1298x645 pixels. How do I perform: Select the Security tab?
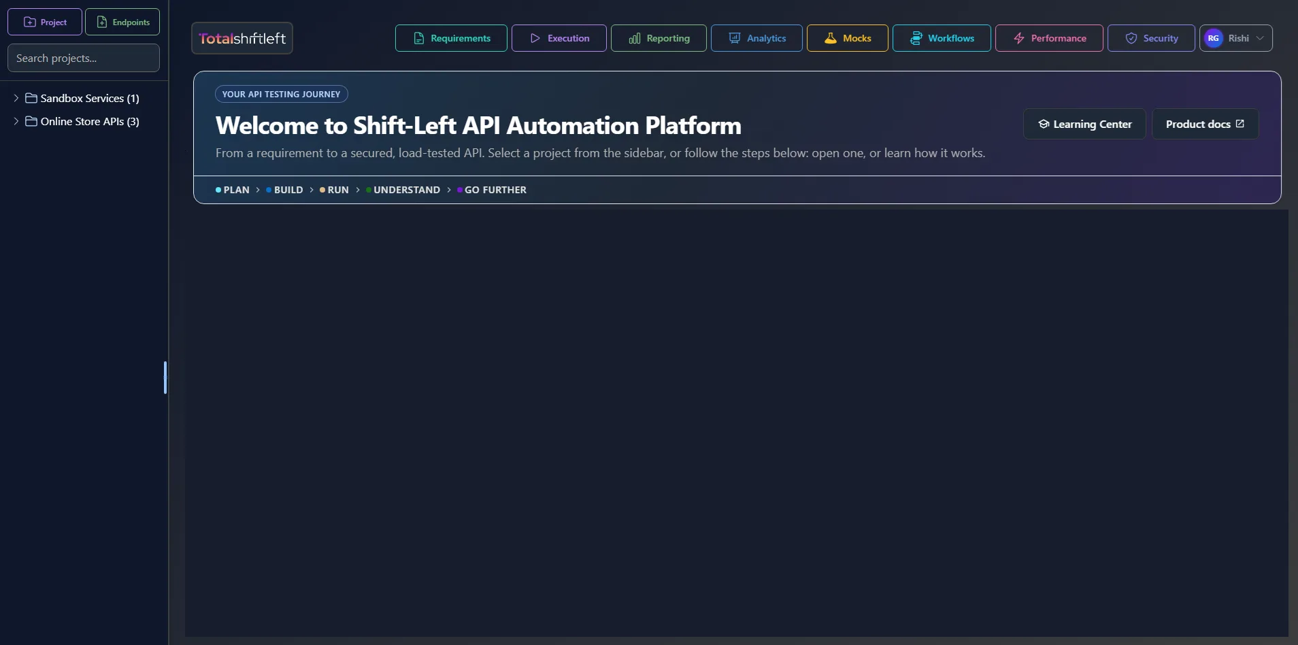tap(1151, 38)
